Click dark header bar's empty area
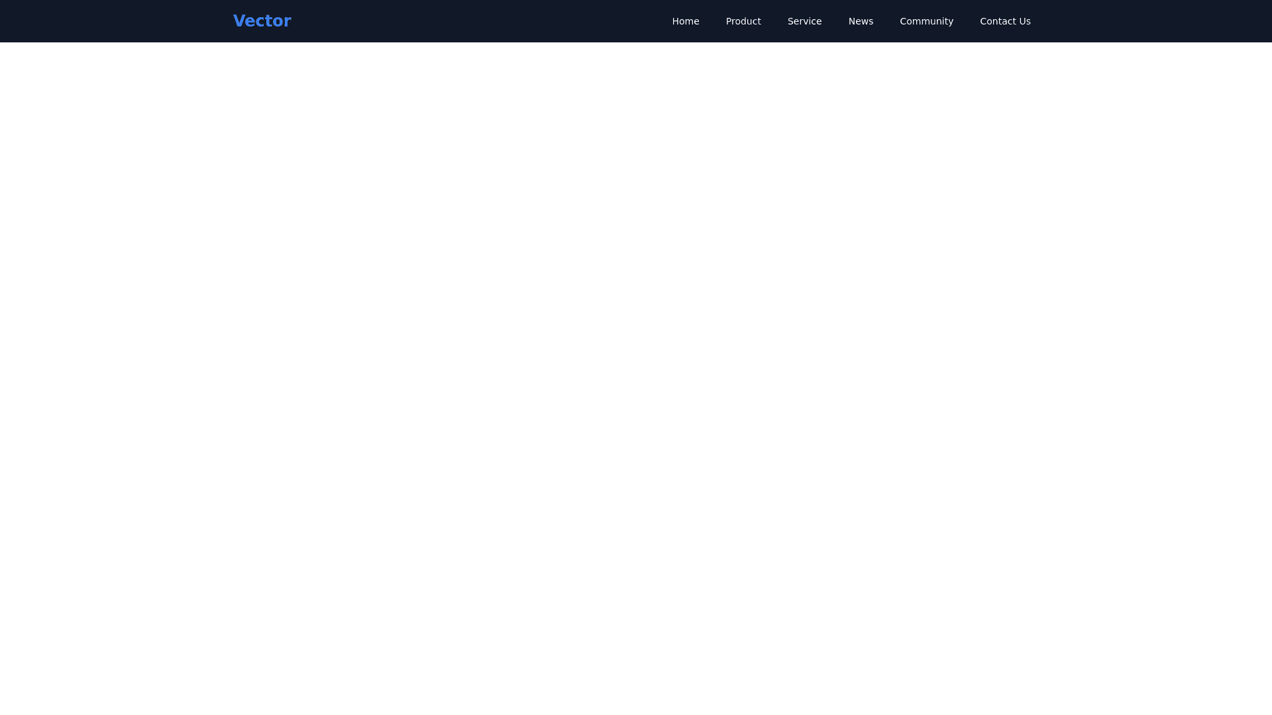The height and width of the screenshot is (715, 1272). [x=477, y=21]
